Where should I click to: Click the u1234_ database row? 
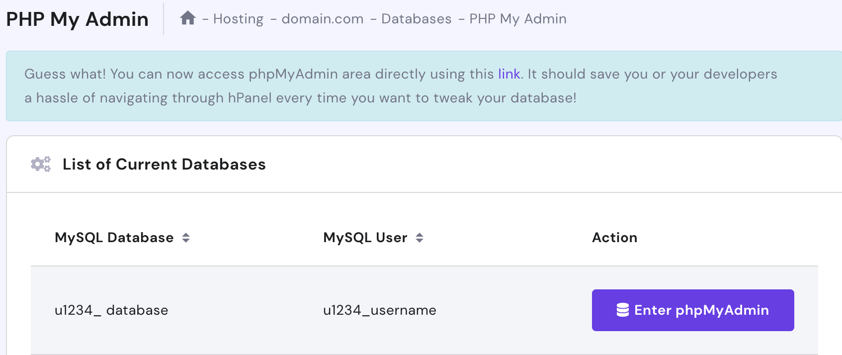point(112,310)
